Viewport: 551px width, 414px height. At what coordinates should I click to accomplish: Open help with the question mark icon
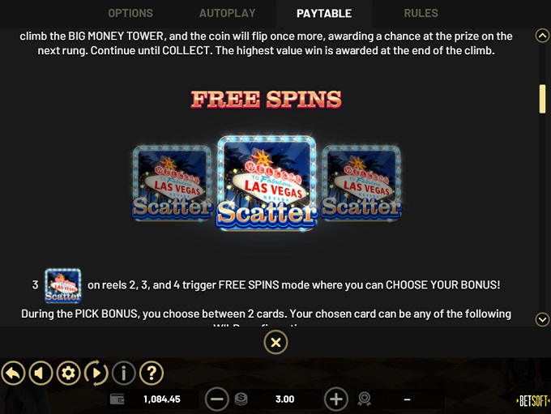click(152, 373)
